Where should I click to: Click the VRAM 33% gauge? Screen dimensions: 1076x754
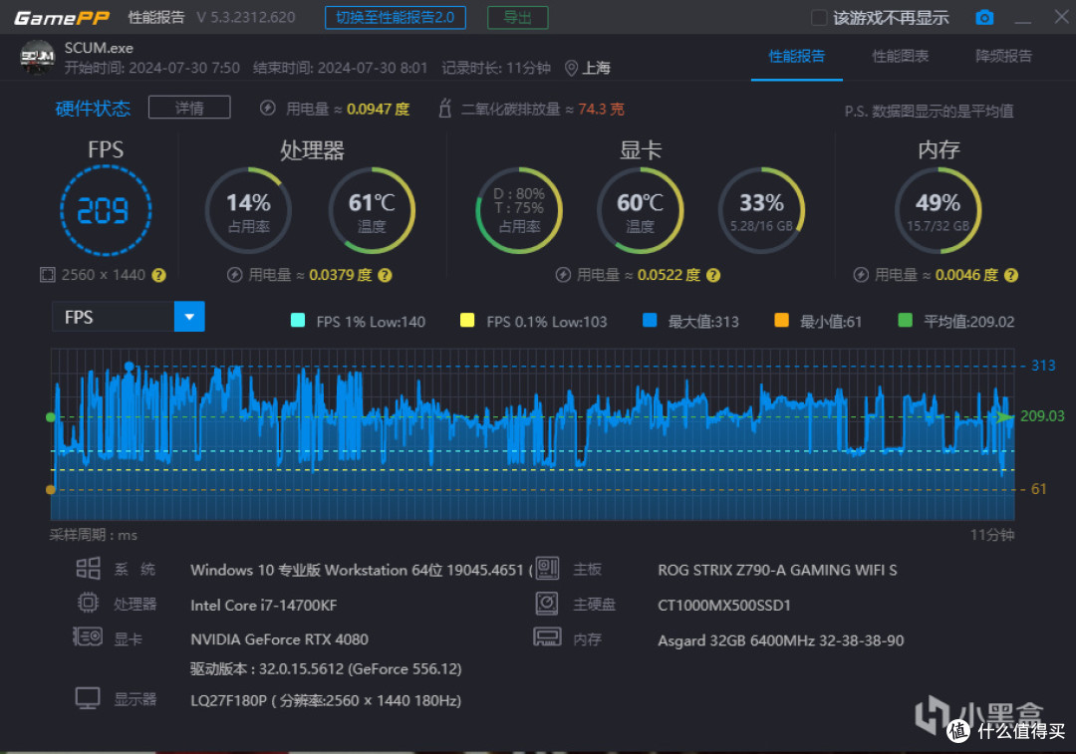762,210
